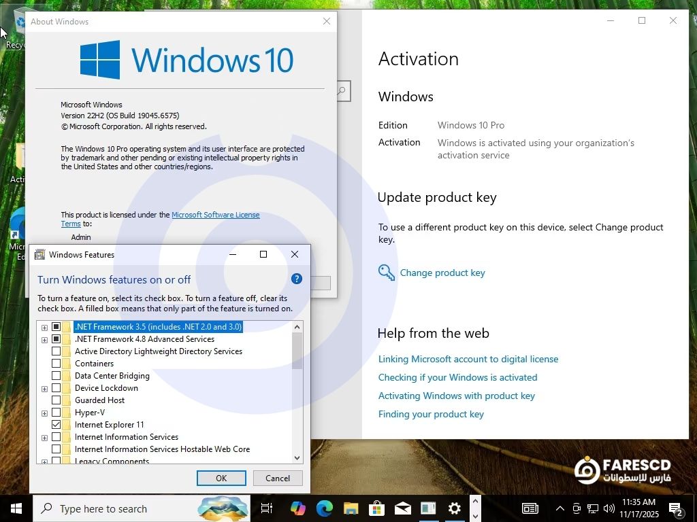Launch File Explorer from the taskbar
Image resolution: width=697 pixels, height=522 pixels.
point(351,508)
